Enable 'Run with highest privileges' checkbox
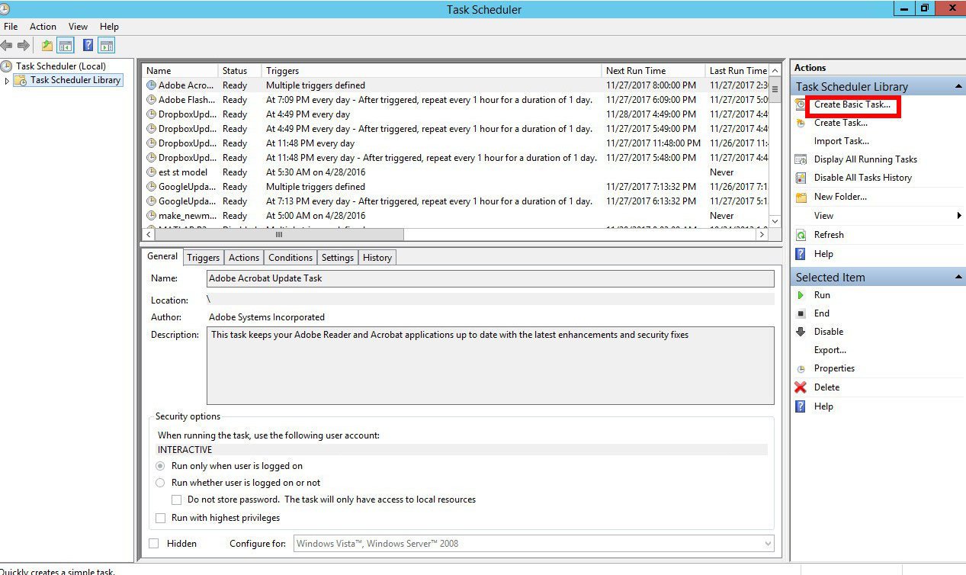 (x=161, y=517)
